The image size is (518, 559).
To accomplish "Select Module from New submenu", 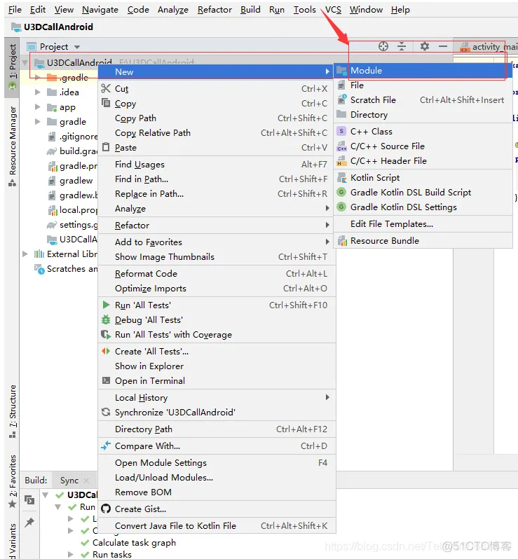I will [x=423, y=71].
